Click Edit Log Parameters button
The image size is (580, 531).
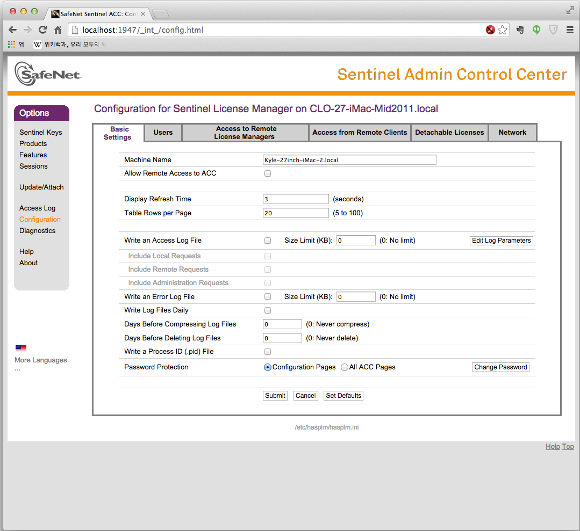click(x=501, y=241)
